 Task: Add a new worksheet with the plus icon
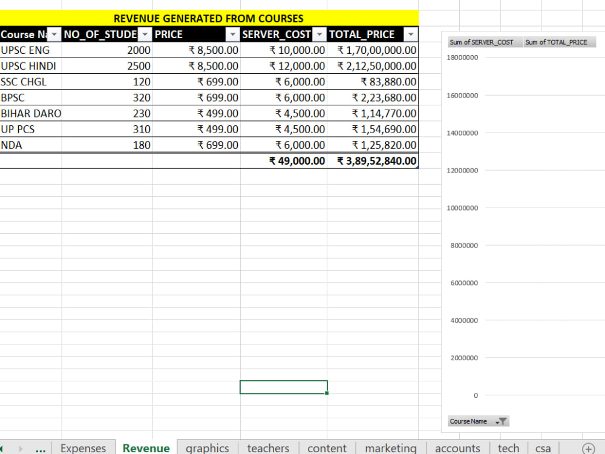coord(587,448)
